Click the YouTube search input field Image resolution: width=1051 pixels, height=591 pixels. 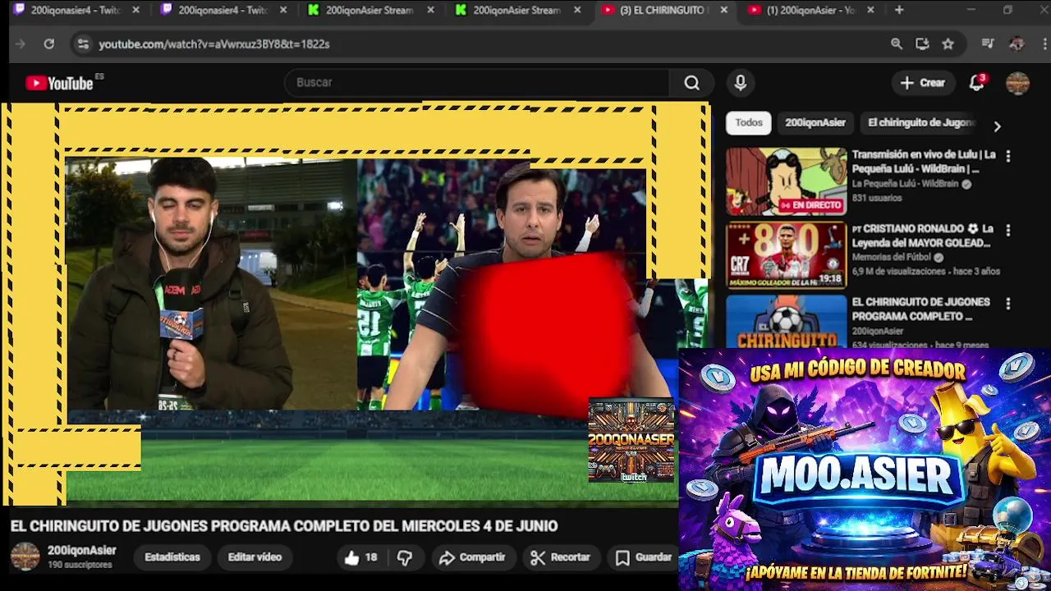click(x=476, y=83)
